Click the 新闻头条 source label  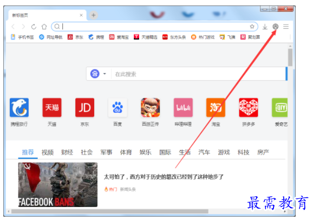[128, 189]
